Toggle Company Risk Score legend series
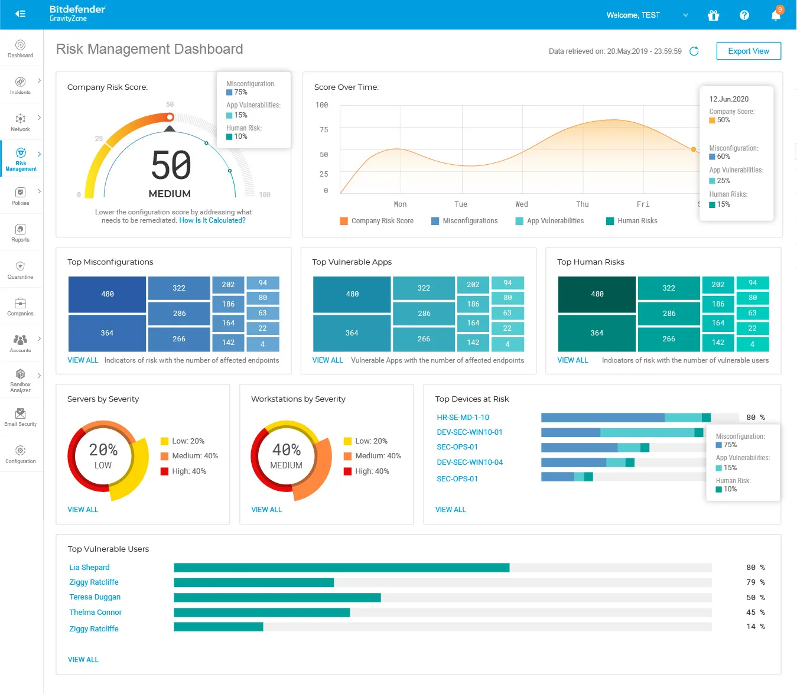 point(376,221)
